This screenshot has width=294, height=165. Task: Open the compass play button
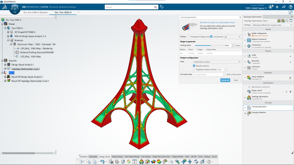tap(15, 9)
